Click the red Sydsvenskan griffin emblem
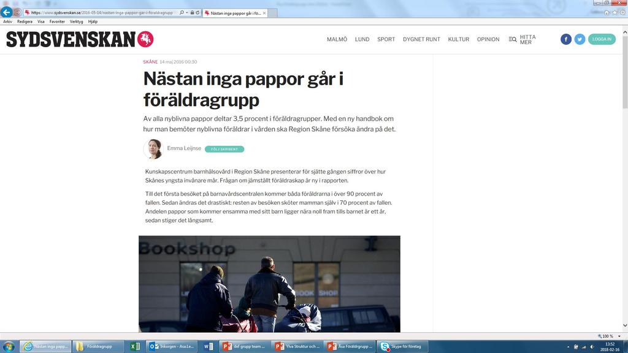 (x=145, y=39)
